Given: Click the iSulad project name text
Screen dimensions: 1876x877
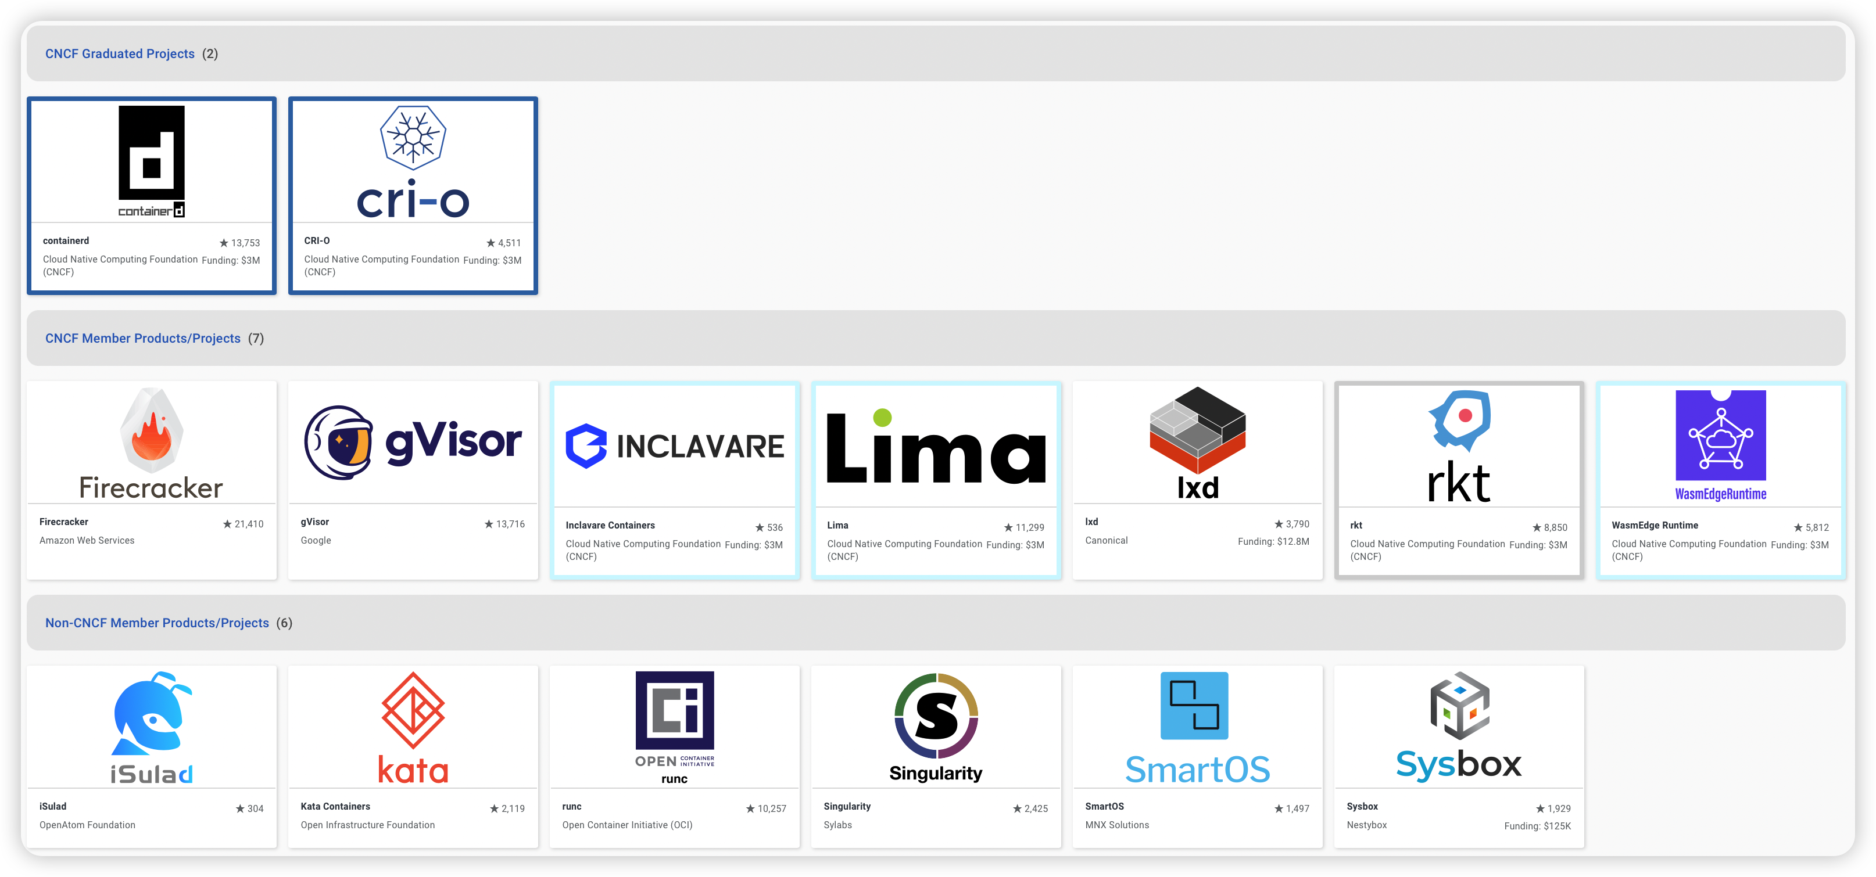Looking at the screenshot, I should pos(53,806).
